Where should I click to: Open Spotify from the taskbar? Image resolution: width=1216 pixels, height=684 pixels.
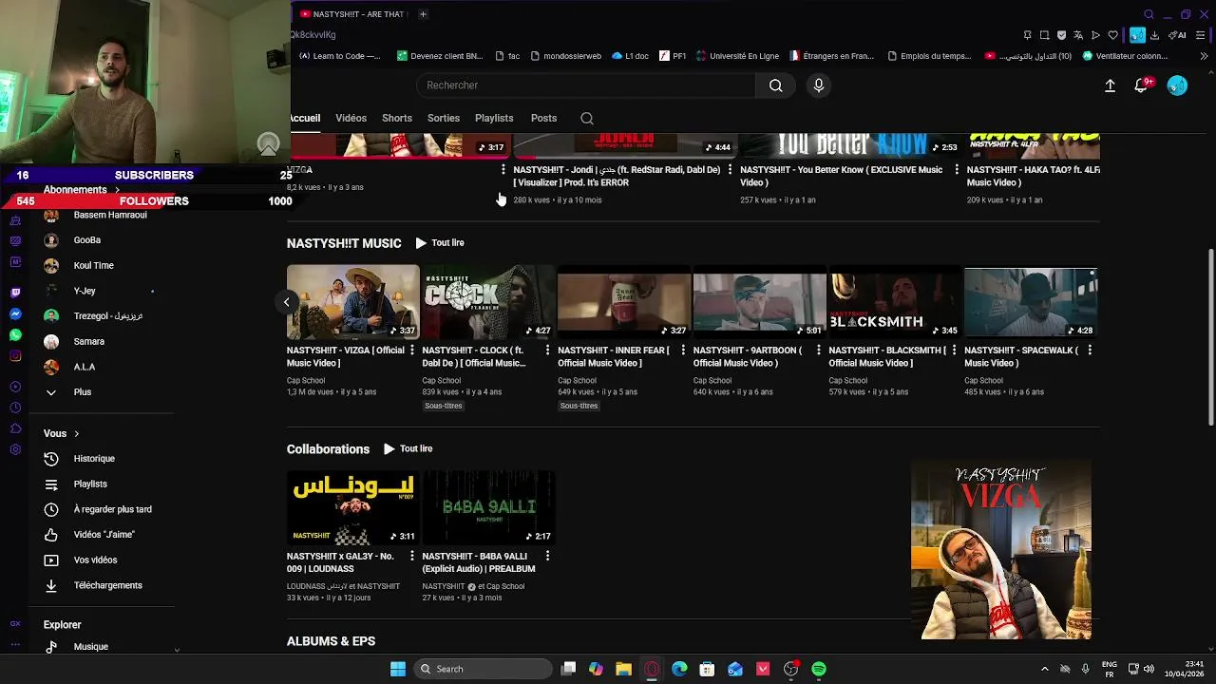click(x=819, y=669)
